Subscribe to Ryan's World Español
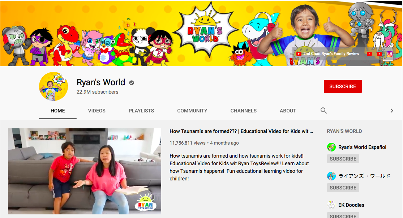403x218 pixels. click(x=343, y=159)
